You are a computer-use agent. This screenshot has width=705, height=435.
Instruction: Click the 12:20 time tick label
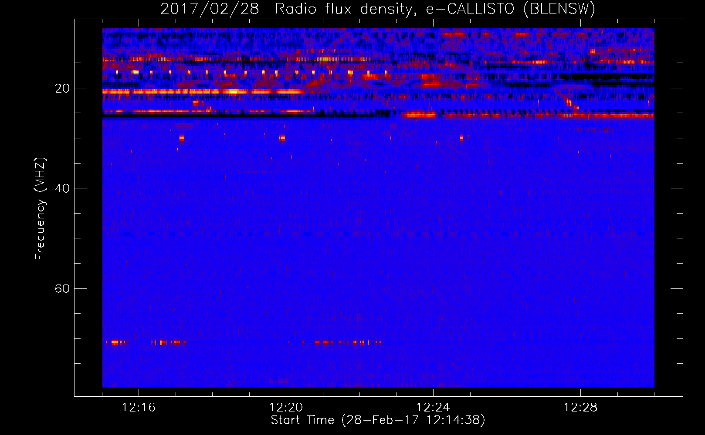pos(286,408)
